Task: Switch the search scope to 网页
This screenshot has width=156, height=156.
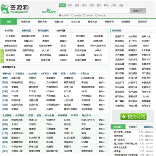Action: 70,6
